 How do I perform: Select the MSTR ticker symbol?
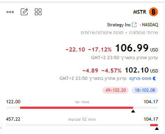click(140, 12)
